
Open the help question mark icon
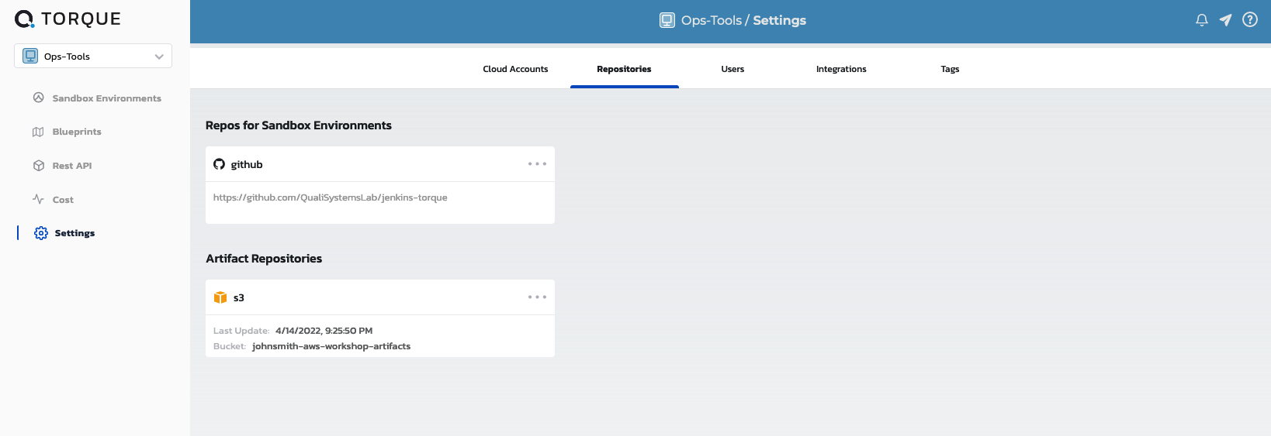tap(1250, 20)
